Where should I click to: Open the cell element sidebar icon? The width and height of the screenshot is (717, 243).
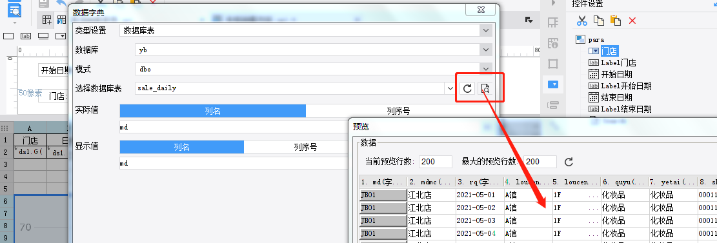(553, 23)
